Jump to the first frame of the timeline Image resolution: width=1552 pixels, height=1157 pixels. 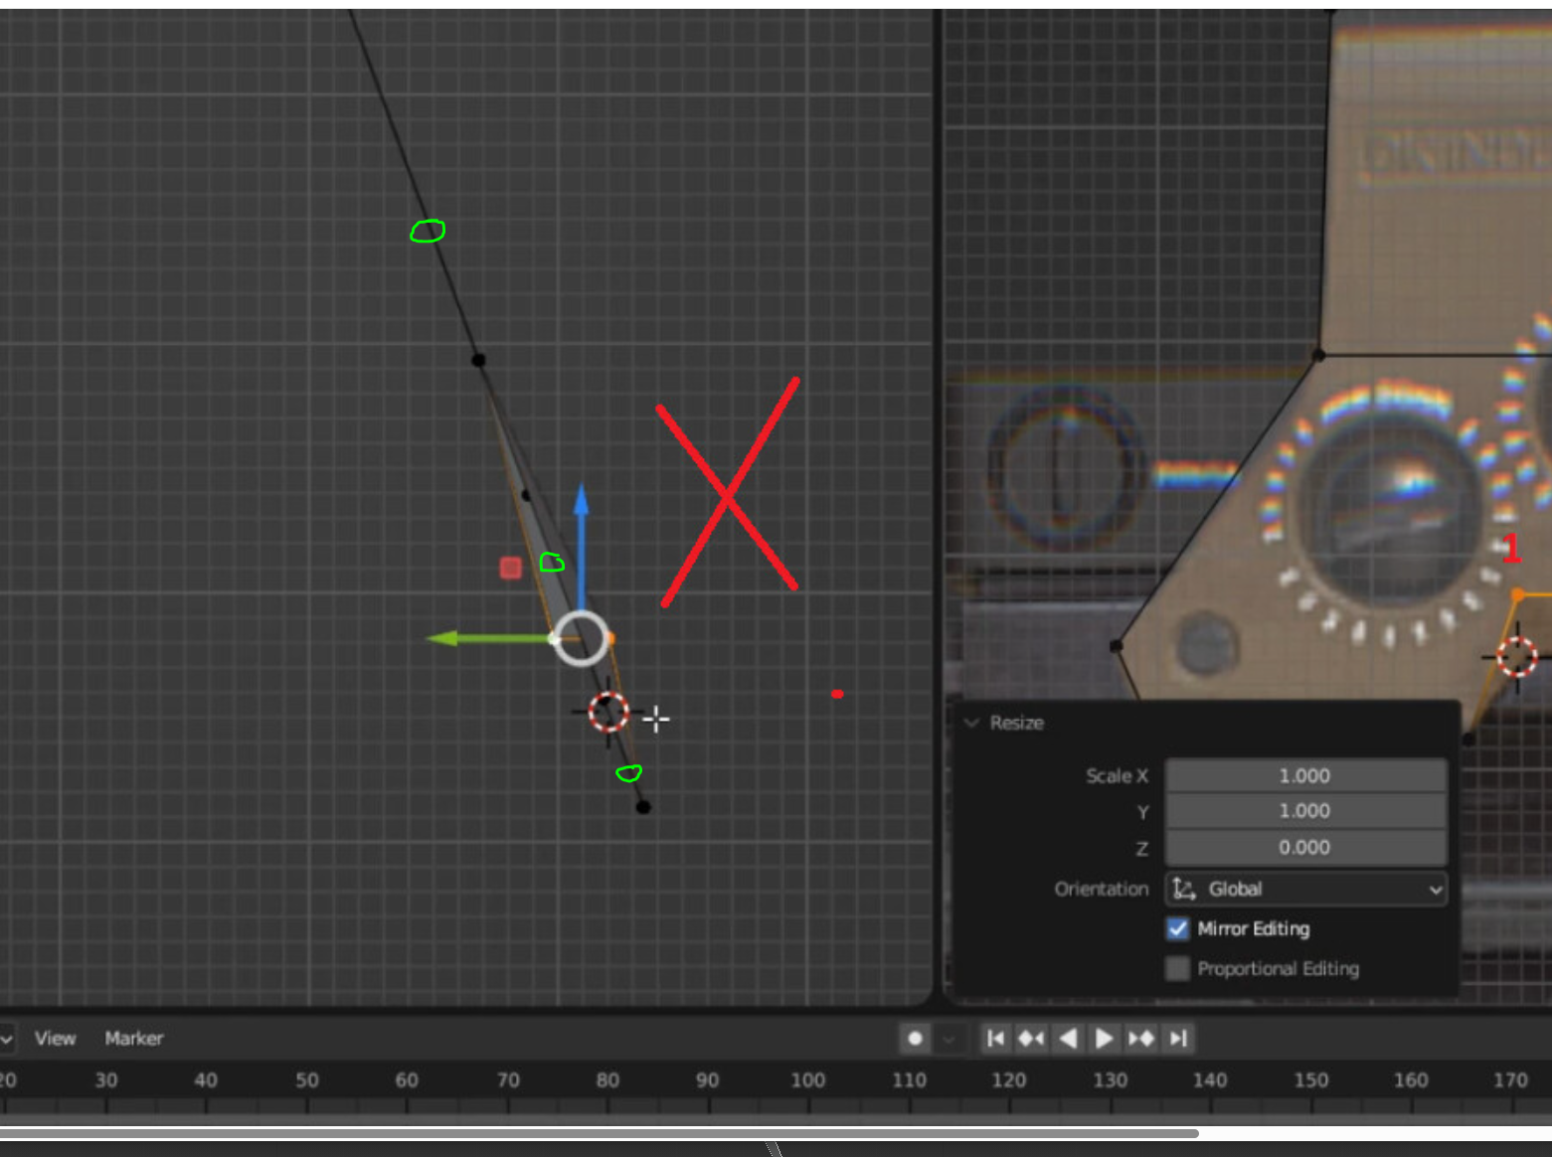point(995,1039)
